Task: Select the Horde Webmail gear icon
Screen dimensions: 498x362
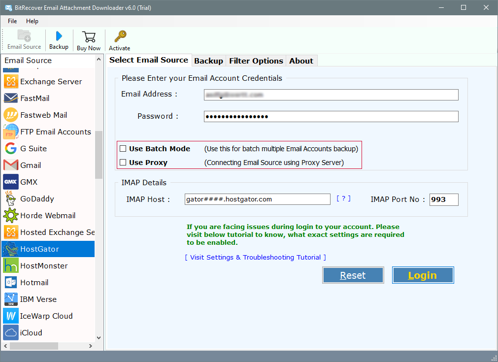Action: coord(11,215)
